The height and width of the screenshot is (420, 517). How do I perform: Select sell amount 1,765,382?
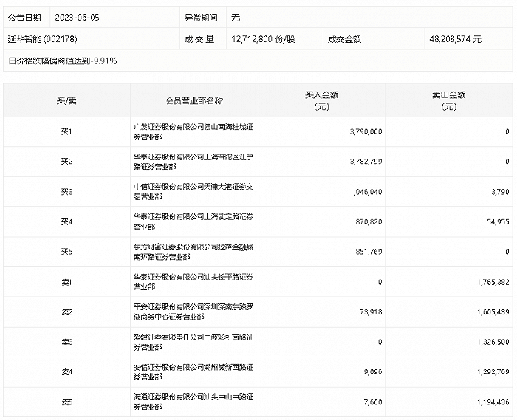pos(493,282)
